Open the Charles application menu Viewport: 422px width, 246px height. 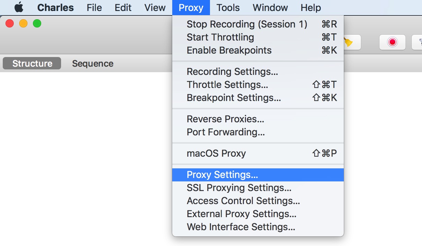coord(55,8)
